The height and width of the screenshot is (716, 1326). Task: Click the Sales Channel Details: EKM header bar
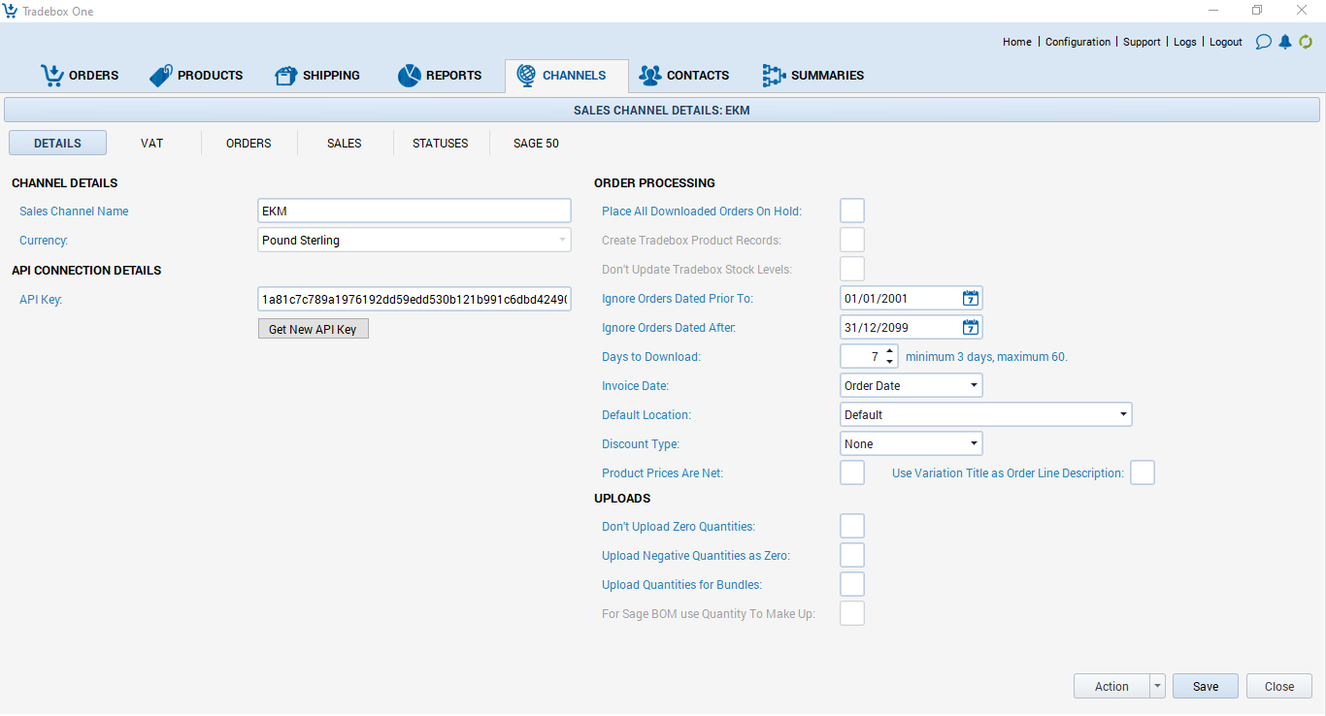click(x=662, y=110)
